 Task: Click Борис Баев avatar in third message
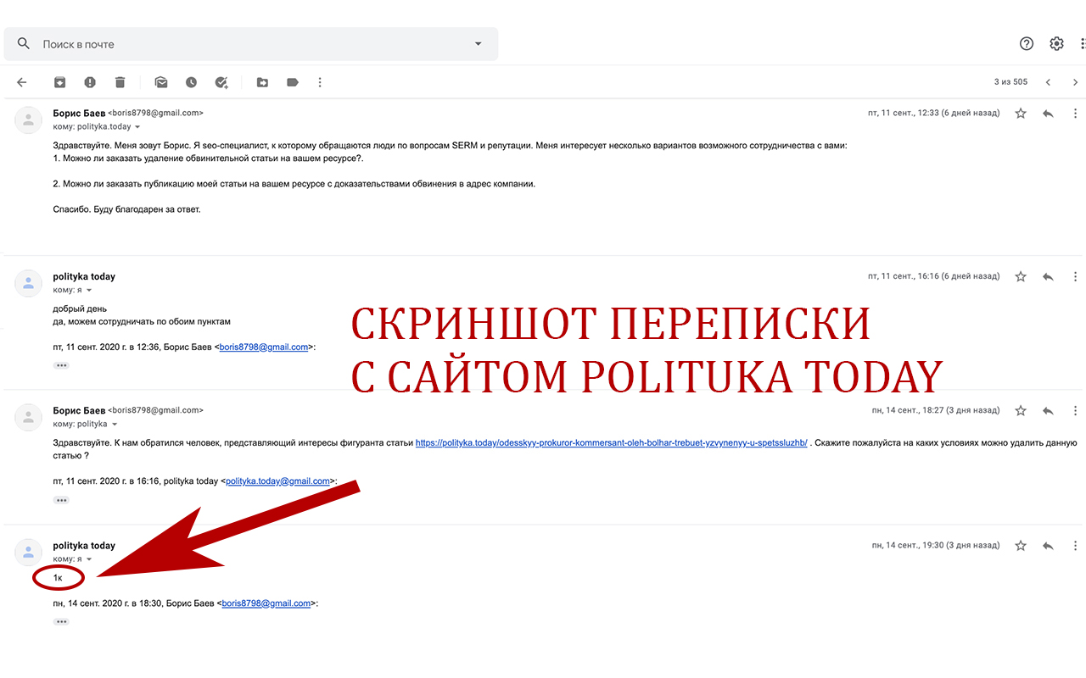coord(29,418)
